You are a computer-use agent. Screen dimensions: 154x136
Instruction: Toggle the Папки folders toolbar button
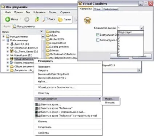point(65,19)
